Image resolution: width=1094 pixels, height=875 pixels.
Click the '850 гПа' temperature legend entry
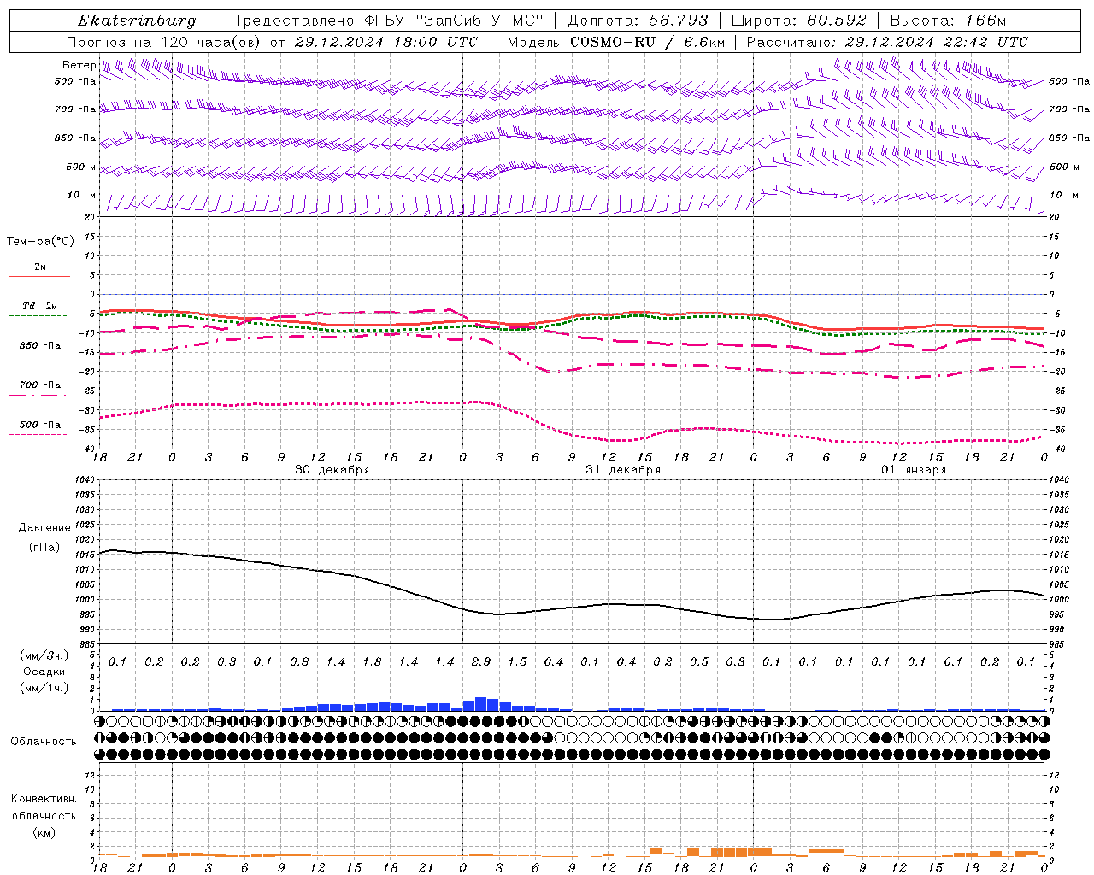pos(40,346)
